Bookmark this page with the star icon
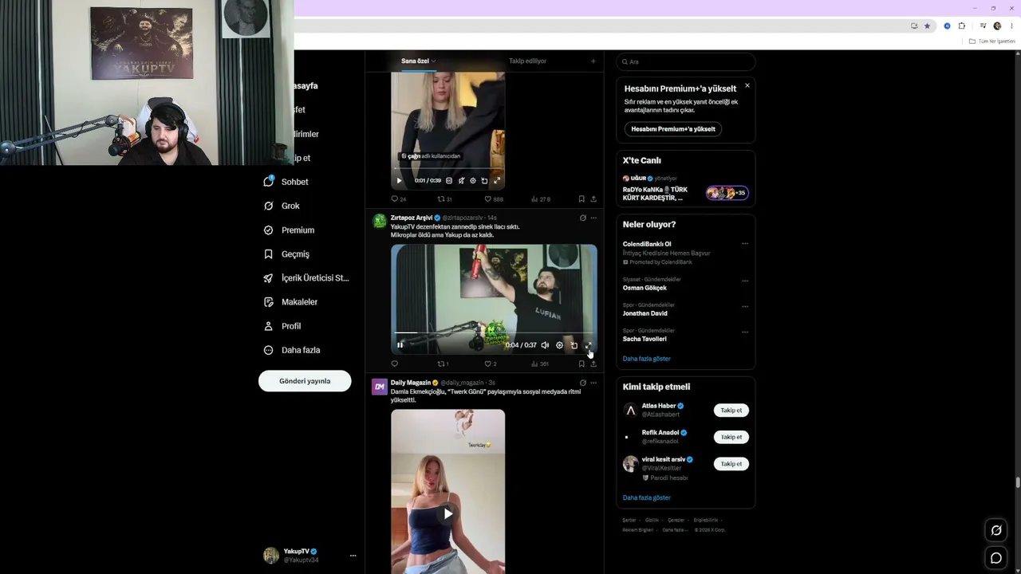The image size is (1021, 574). pos(927,26)
